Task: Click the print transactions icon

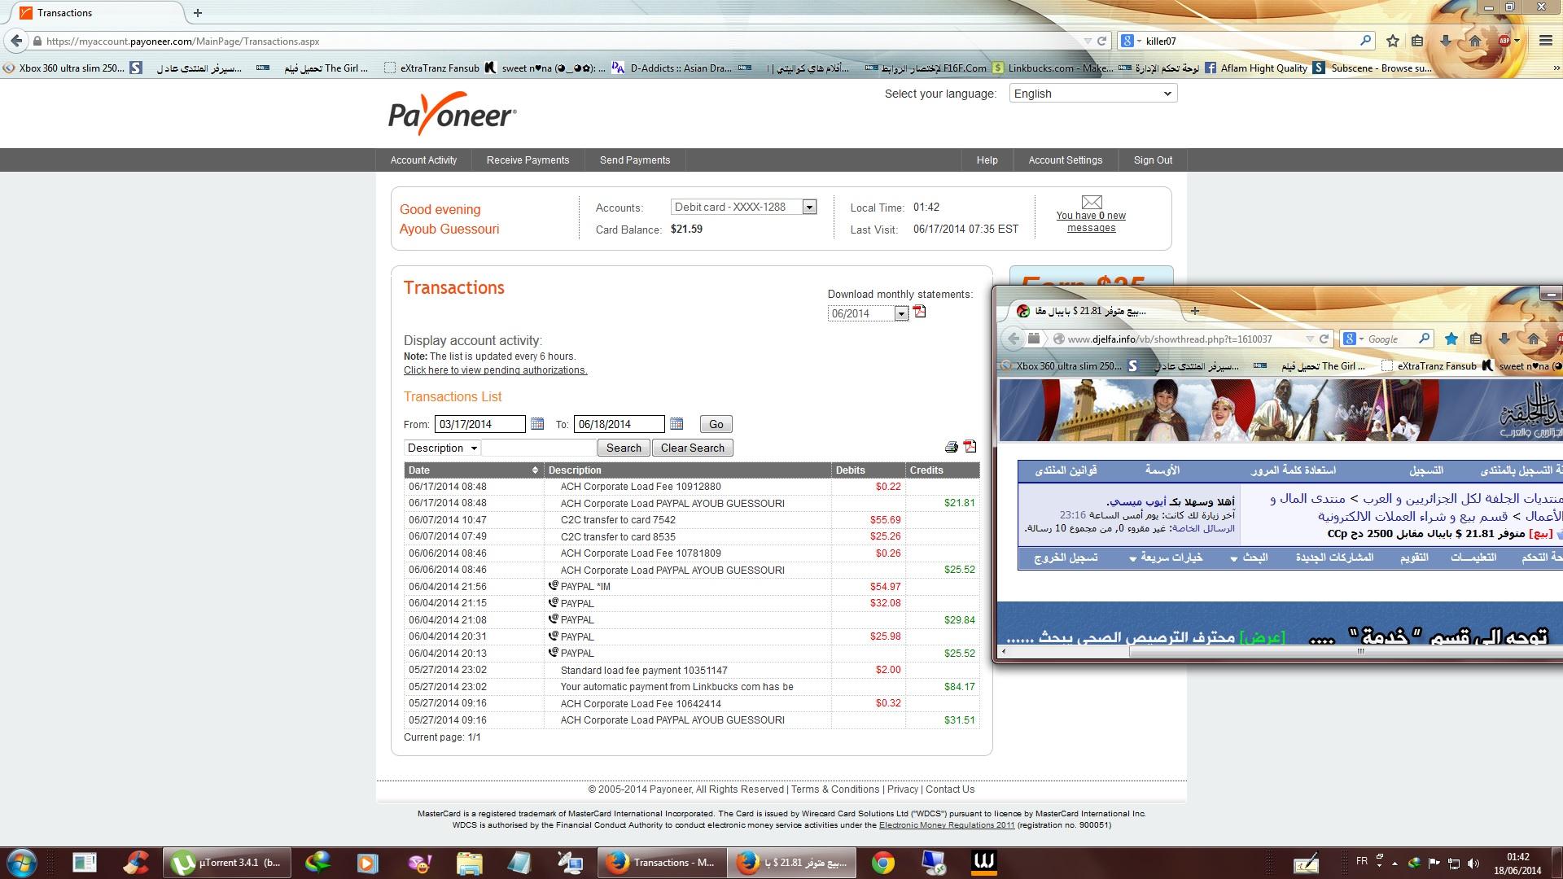Action: [951, 447]
